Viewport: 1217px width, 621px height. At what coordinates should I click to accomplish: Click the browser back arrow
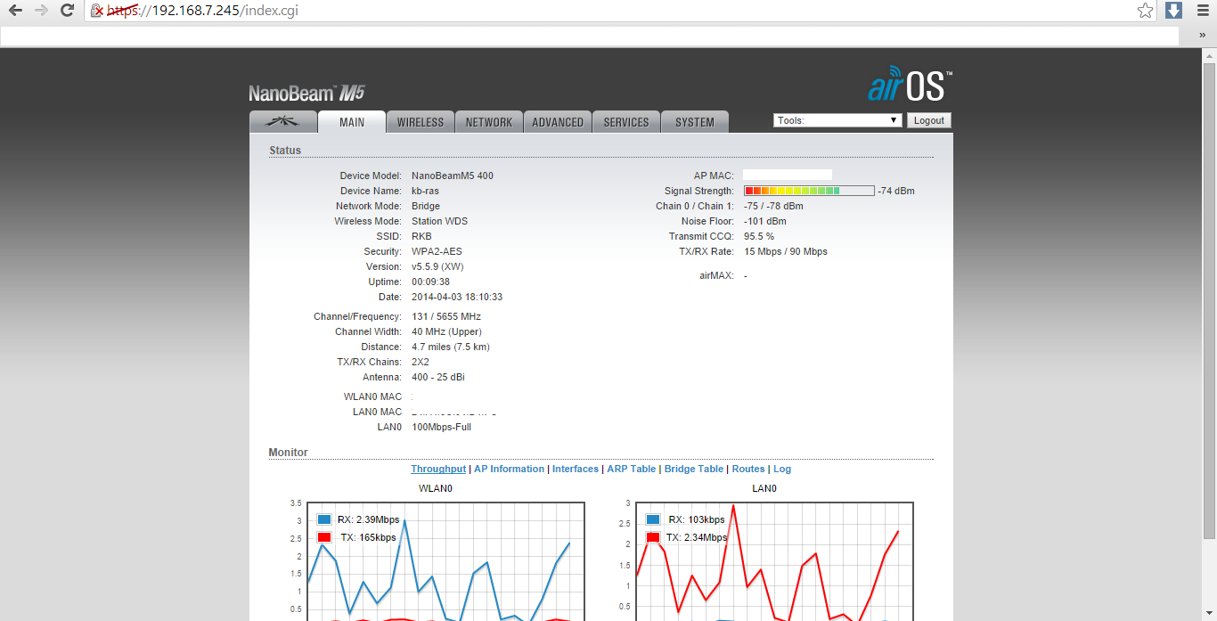coord(15,11)
